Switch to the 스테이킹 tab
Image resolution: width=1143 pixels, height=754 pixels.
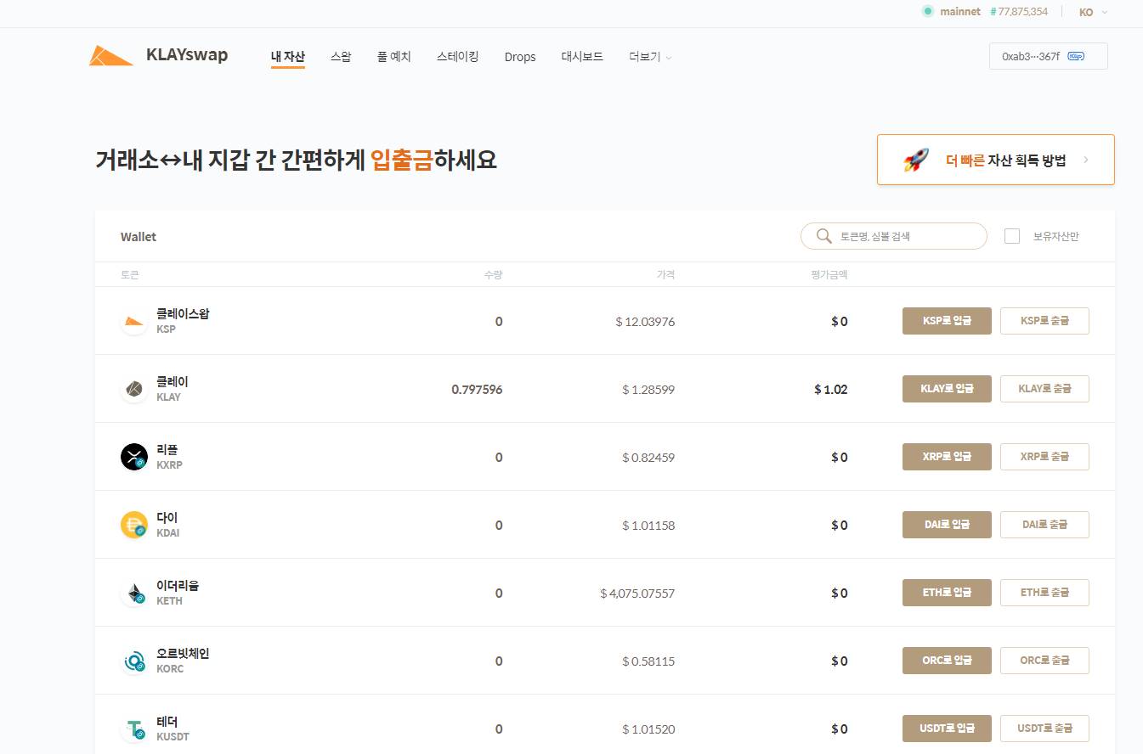(458, 57)
